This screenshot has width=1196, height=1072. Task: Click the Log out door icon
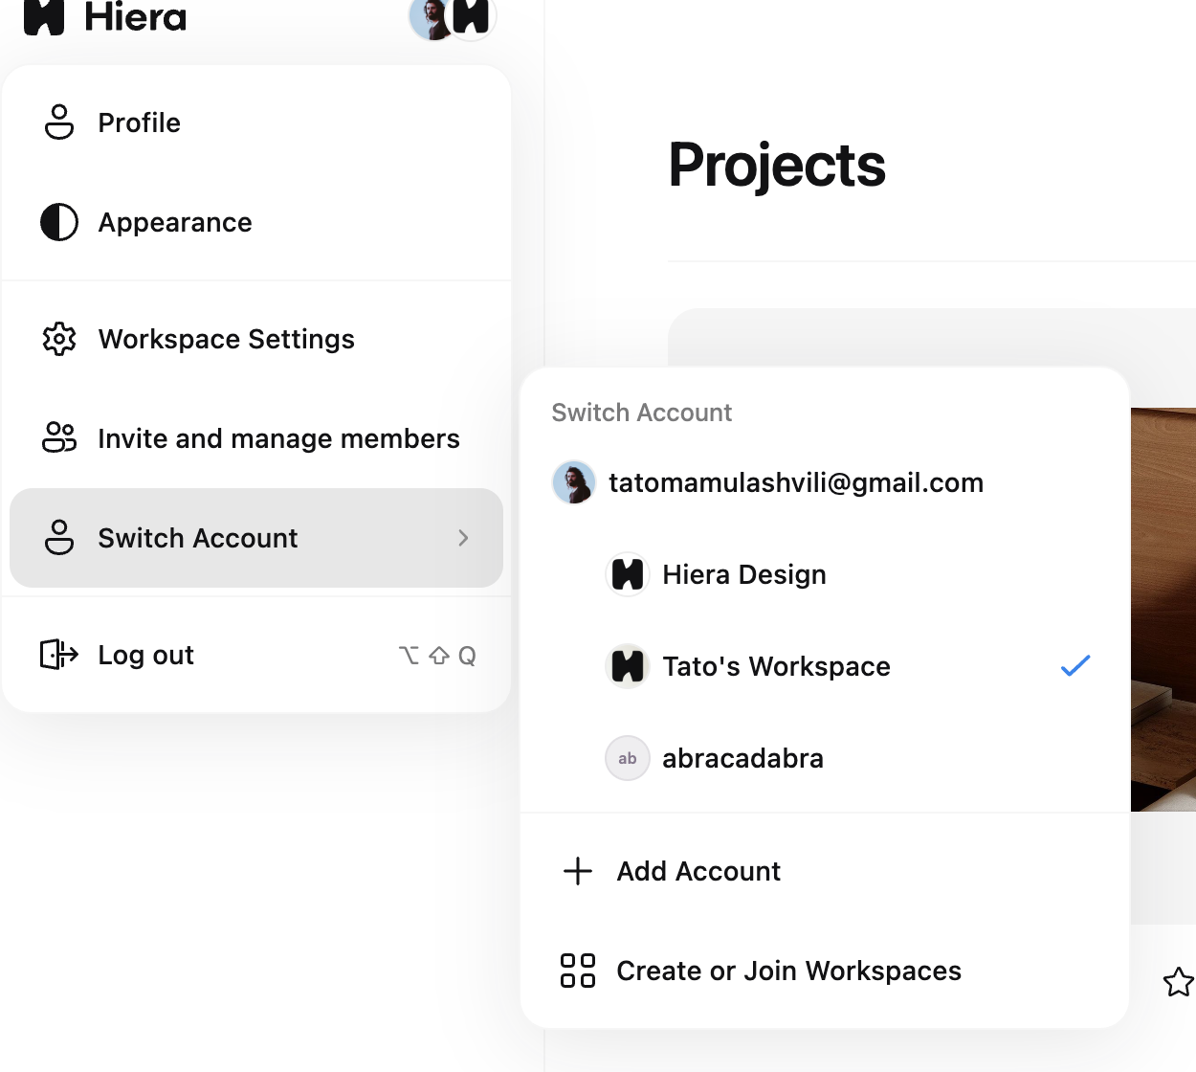59,655
